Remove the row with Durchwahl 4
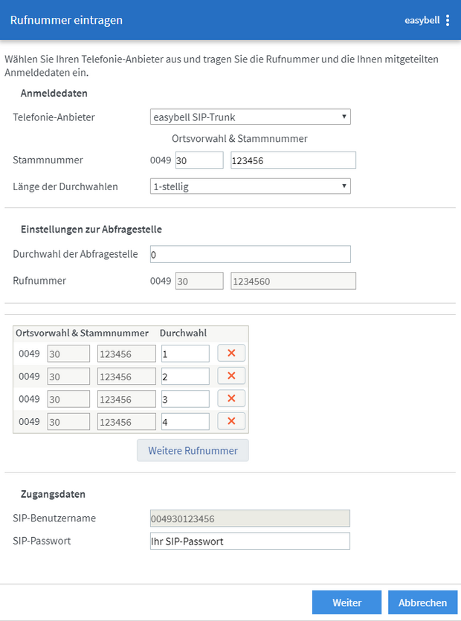461x621 pixels. 230,421
